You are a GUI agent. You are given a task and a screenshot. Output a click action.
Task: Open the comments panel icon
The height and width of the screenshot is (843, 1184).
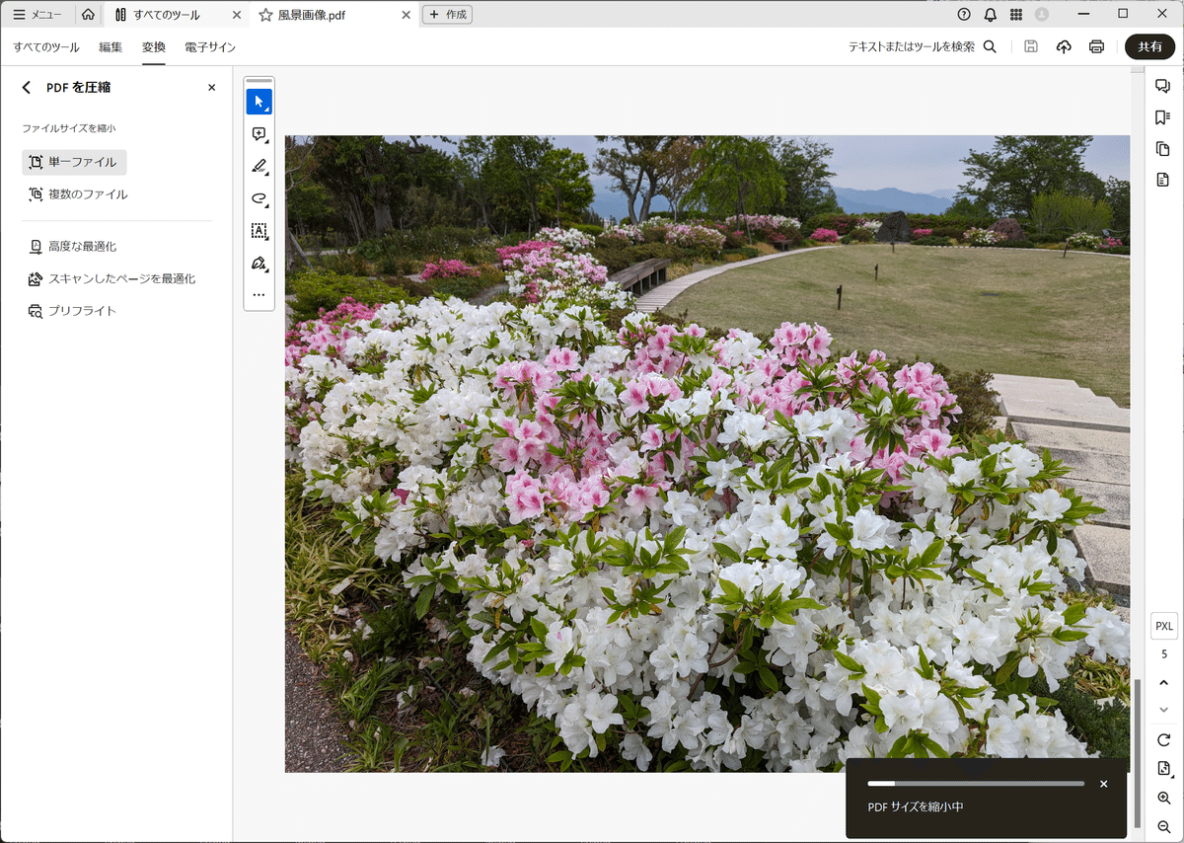coord(1163,87)
